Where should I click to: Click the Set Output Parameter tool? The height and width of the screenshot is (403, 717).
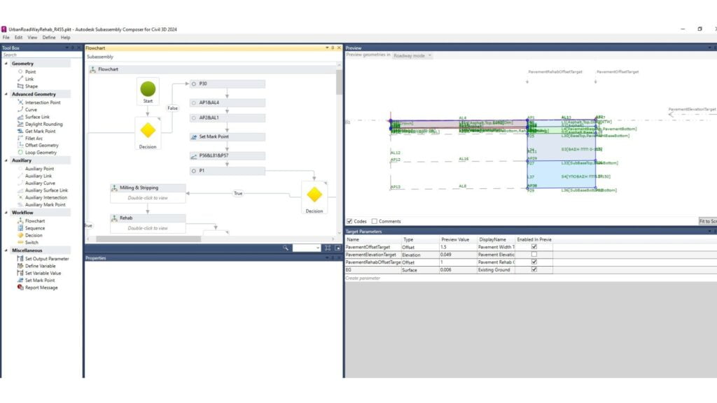[46, 259]
